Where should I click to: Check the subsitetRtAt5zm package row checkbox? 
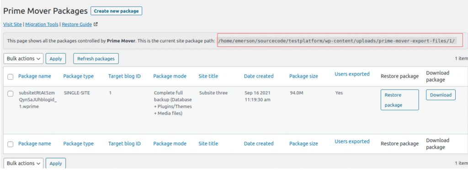click(11, 94)
